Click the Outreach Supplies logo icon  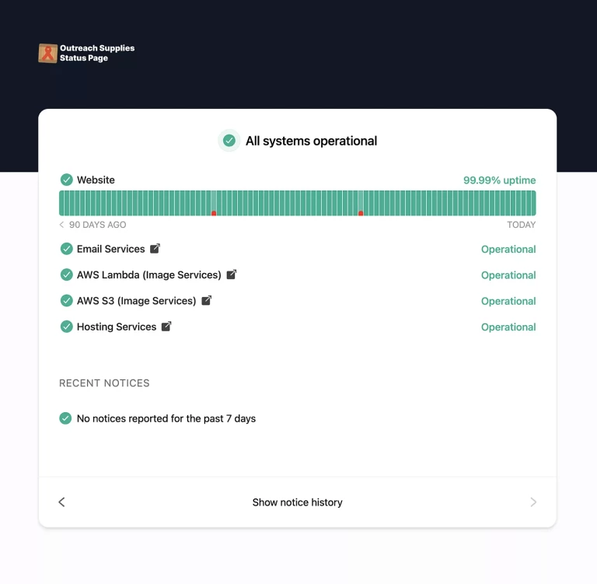[x=47, y=53]
